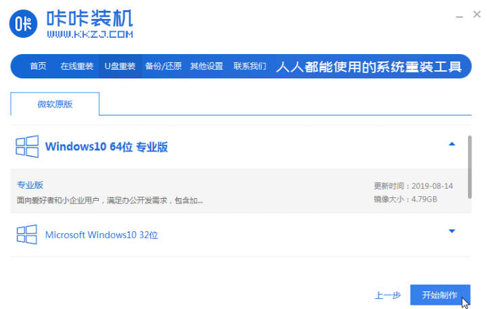Select the Microsoft Windows10 32位 row title
The width and height of the screenshot is (487, 309).
[101, 235]
